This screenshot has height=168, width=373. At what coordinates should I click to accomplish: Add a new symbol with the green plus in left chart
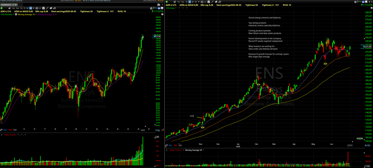(x=2, y=8)
